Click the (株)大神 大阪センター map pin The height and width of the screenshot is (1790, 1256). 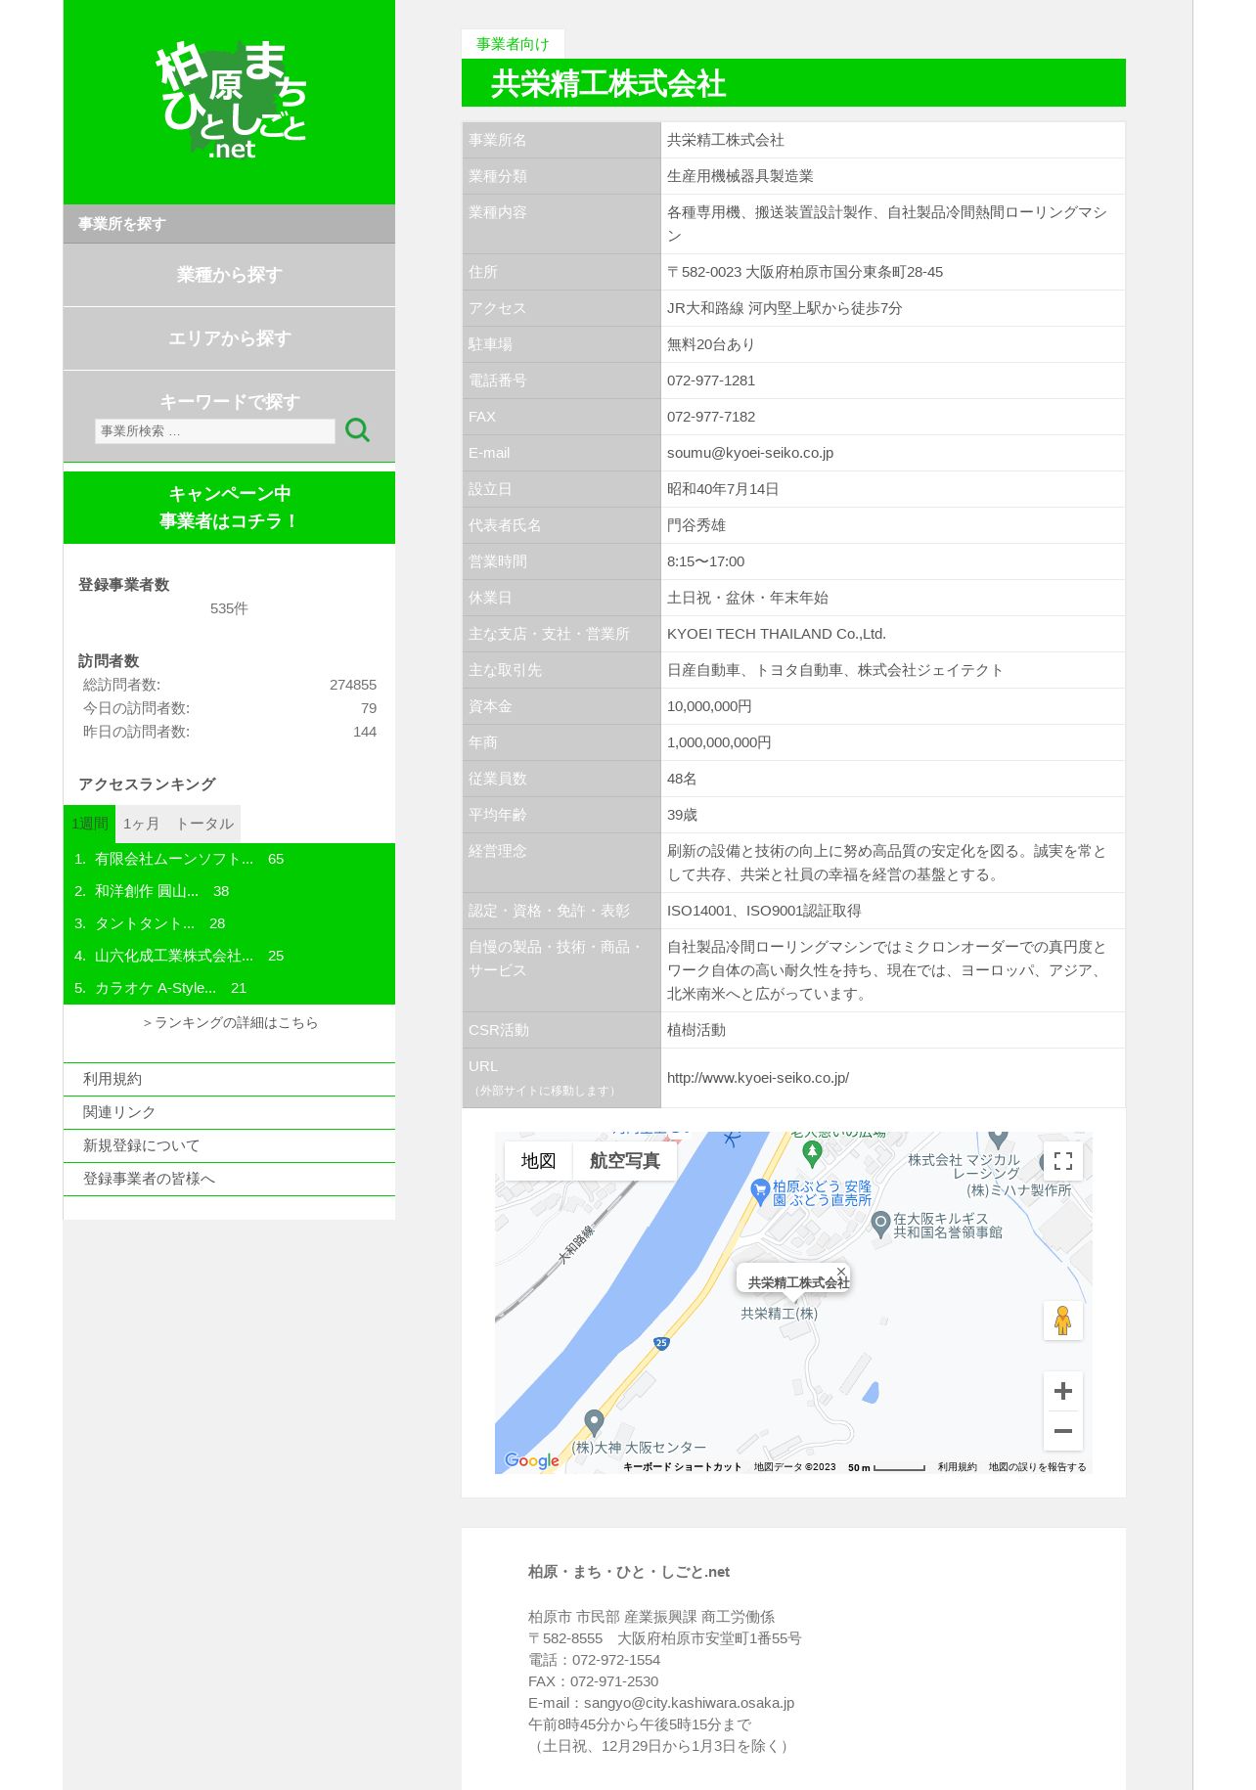pyautogui.click(x=594, y=1422)
